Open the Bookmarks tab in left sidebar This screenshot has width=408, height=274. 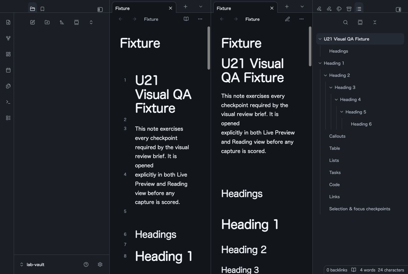[x=42, y=9]
